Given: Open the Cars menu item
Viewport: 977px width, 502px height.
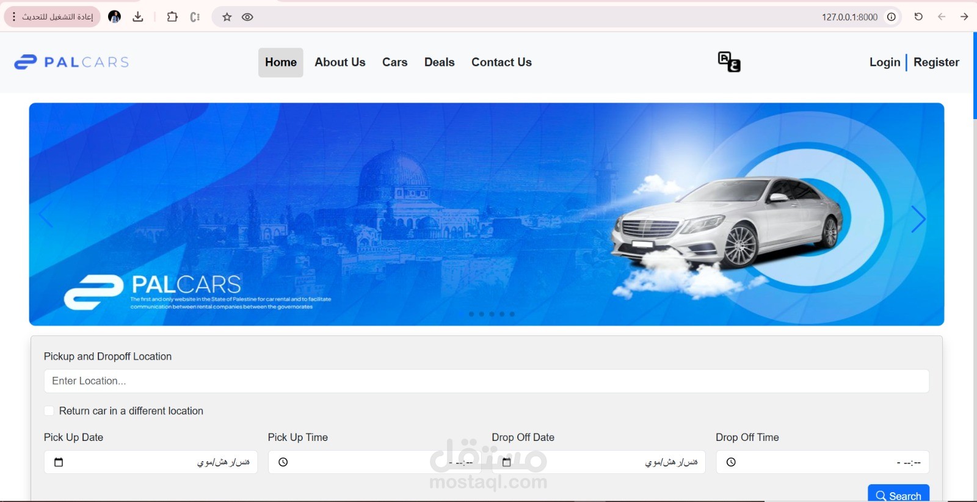Looking at the screenshot, I should [395, 62].
